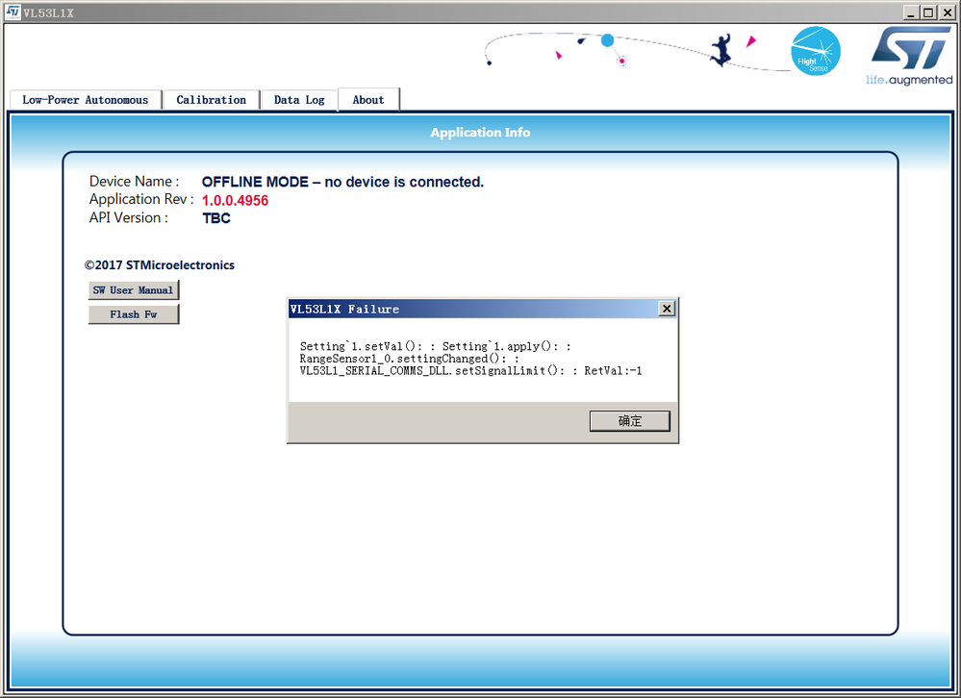Click the OFFLINE MODE device status text

coord(342,182)
